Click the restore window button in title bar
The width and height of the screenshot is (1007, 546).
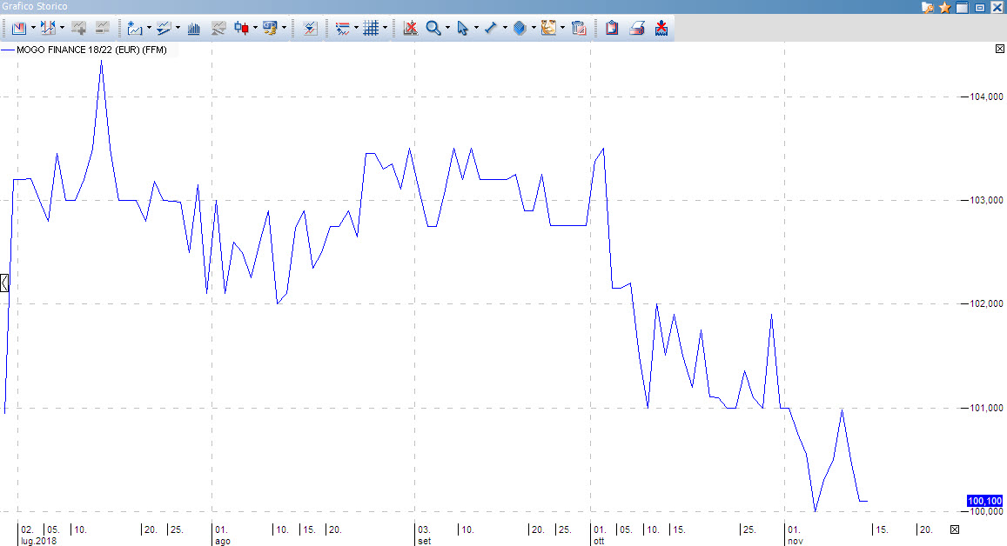click(x=980, y=8)
